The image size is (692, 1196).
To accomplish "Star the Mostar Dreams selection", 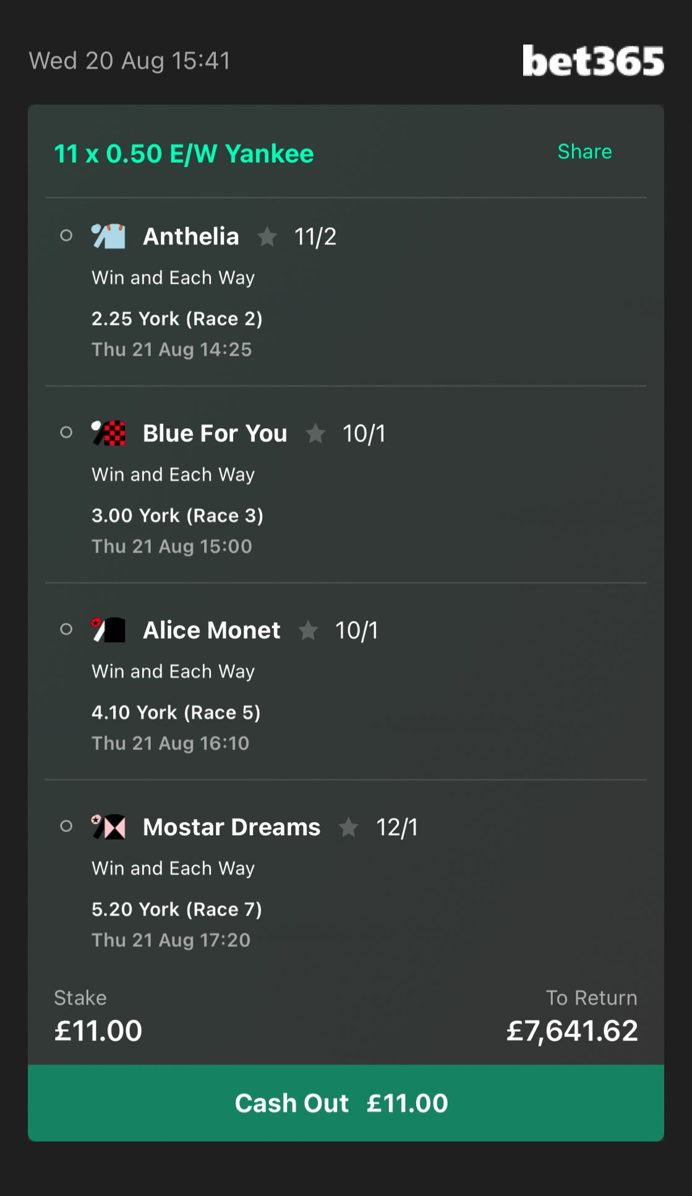I will click(x=349, y=827).
